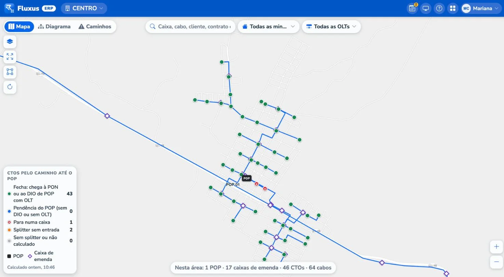
Task: Click the splice box diamond on BR-222 northwest
Action: (107, 116)
